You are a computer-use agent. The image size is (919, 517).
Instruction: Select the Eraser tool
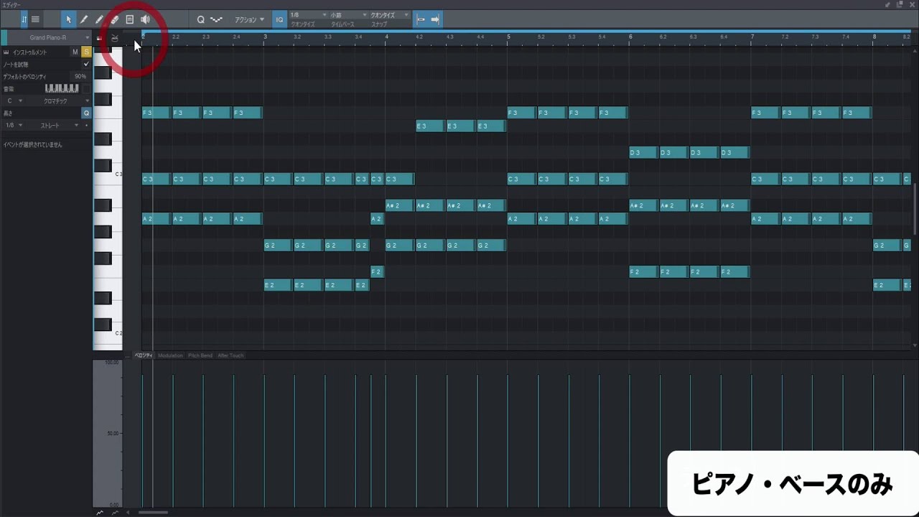click(114, 19)
